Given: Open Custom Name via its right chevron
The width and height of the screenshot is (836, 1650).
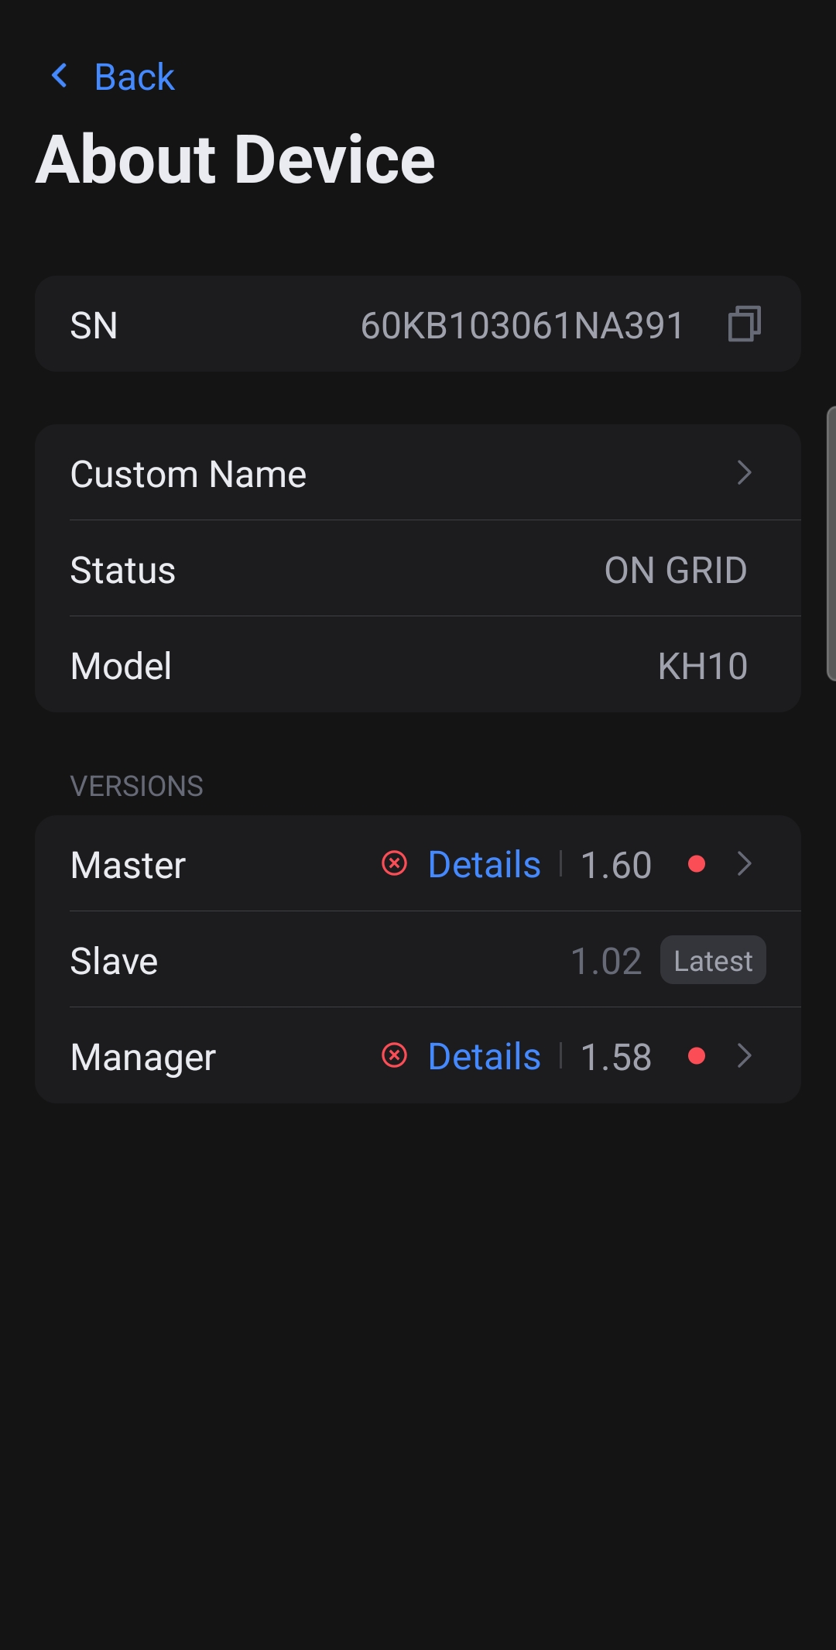Looking at the screenshot, I should (x=744, y=473).
